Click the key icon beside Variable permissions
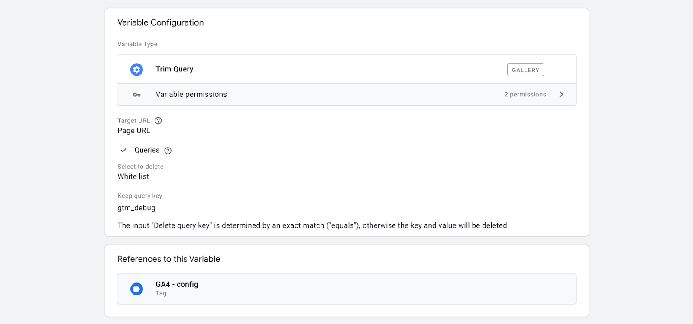 (x=136, y=94)
